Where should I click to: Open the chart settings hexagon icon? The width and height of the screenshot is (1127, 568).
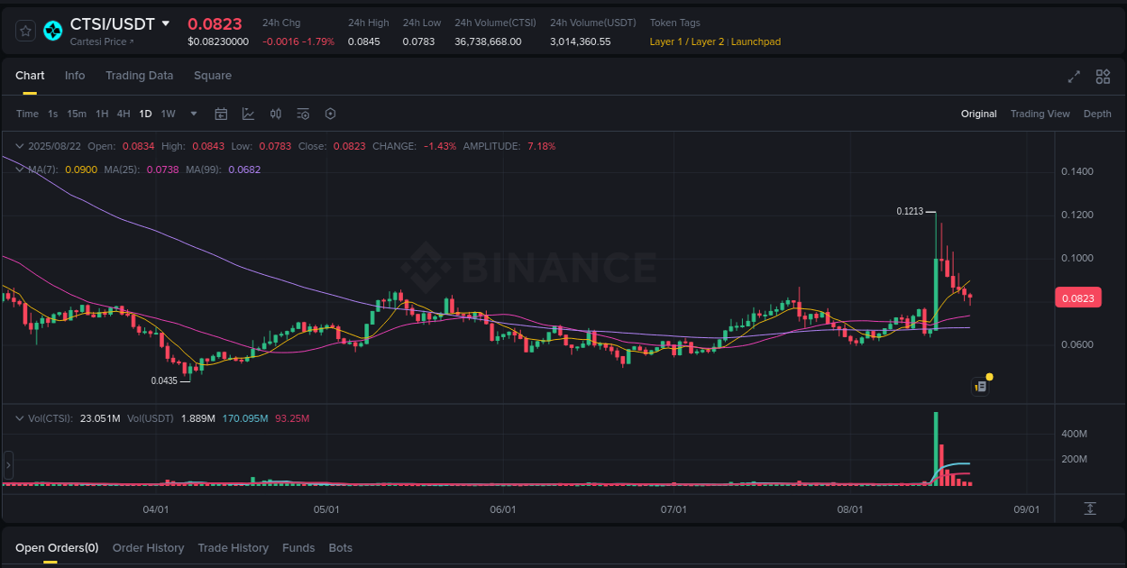pyautogui.click(x=330, y=114)
